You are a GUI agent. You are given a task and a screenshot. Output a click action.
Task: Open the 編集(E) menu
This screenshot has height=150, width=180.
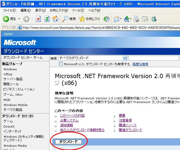pyautogui.click(x=25, y=10)
